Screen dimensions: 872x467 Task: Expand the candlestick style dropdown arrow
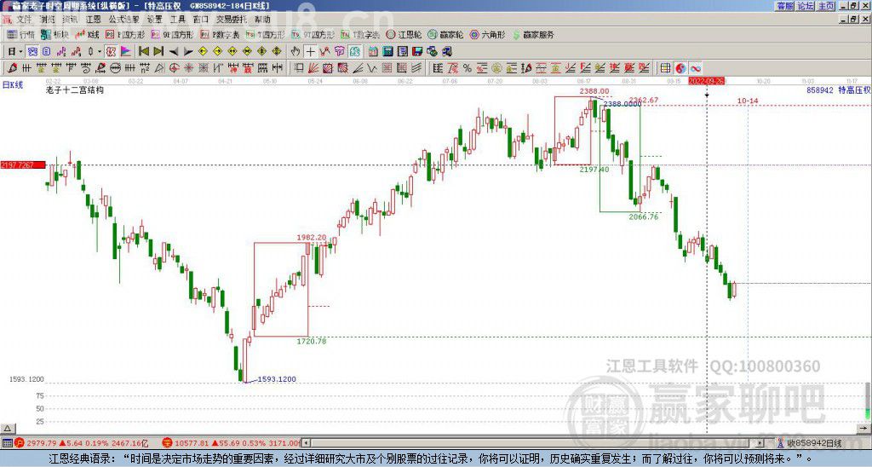100,51
